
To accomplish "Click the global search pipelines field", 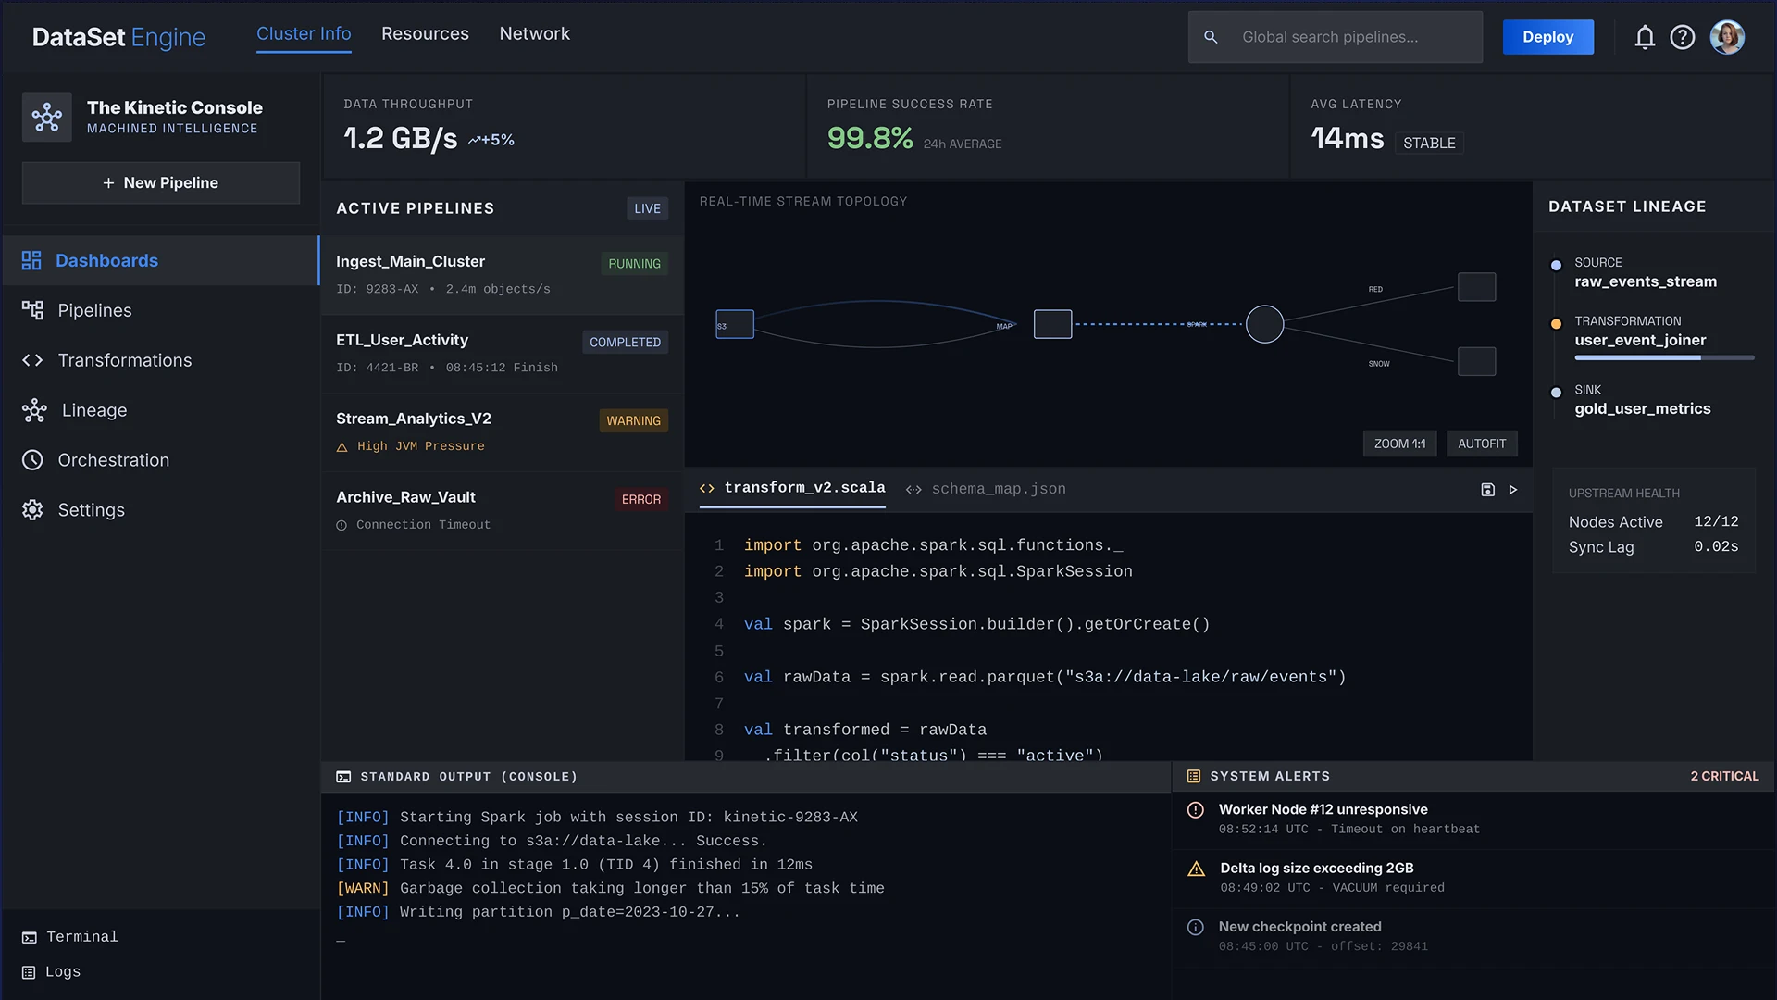I will point(1335,37).
